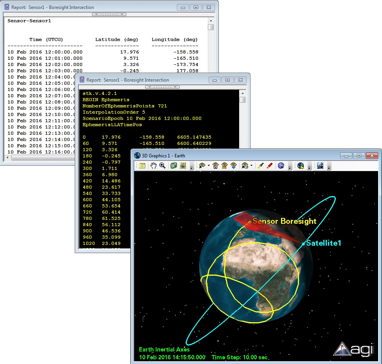Click the '10 Feb 2016 14:15:50.000' time text

click(x=172, y=357)
